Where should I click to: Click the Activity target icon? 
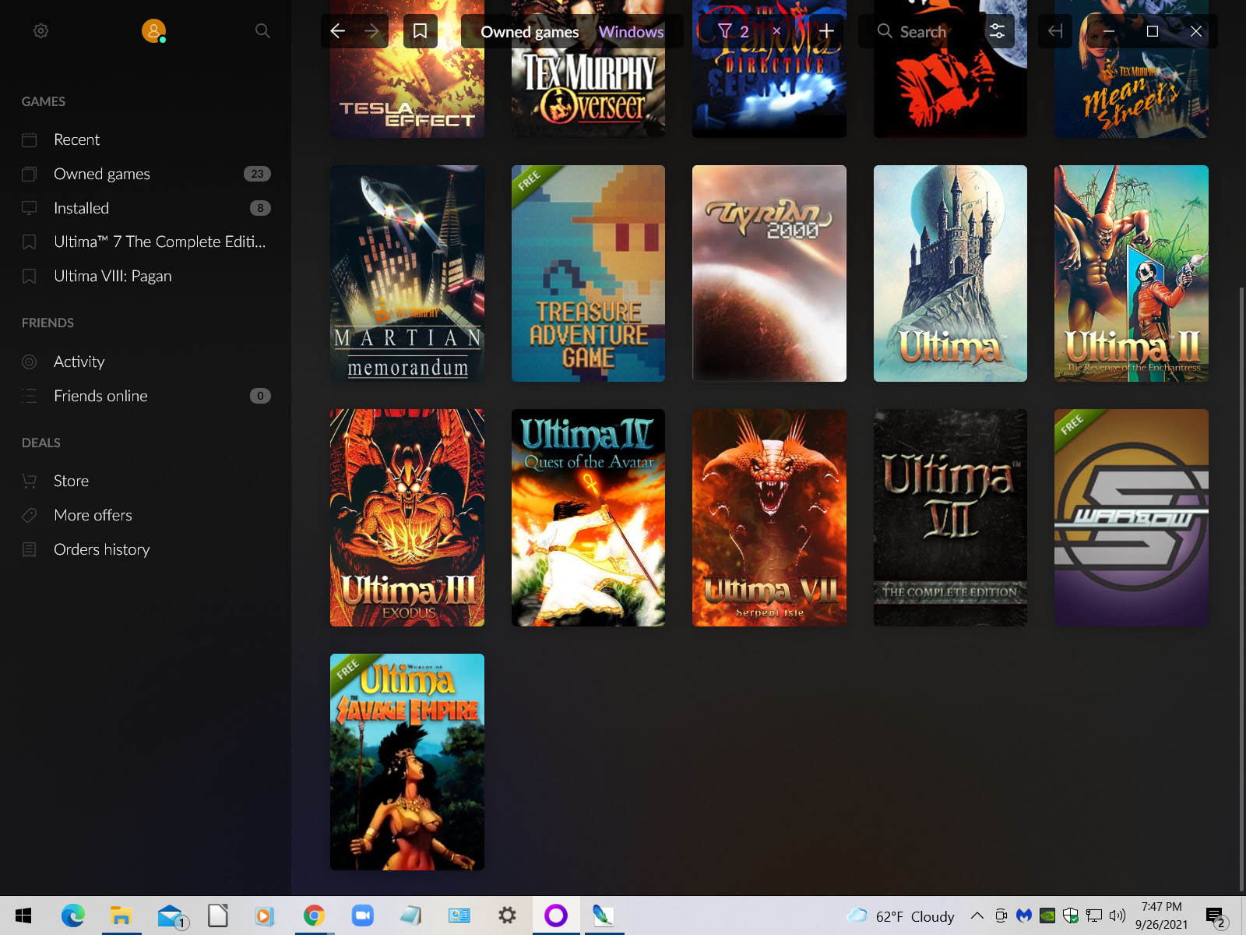30,362
